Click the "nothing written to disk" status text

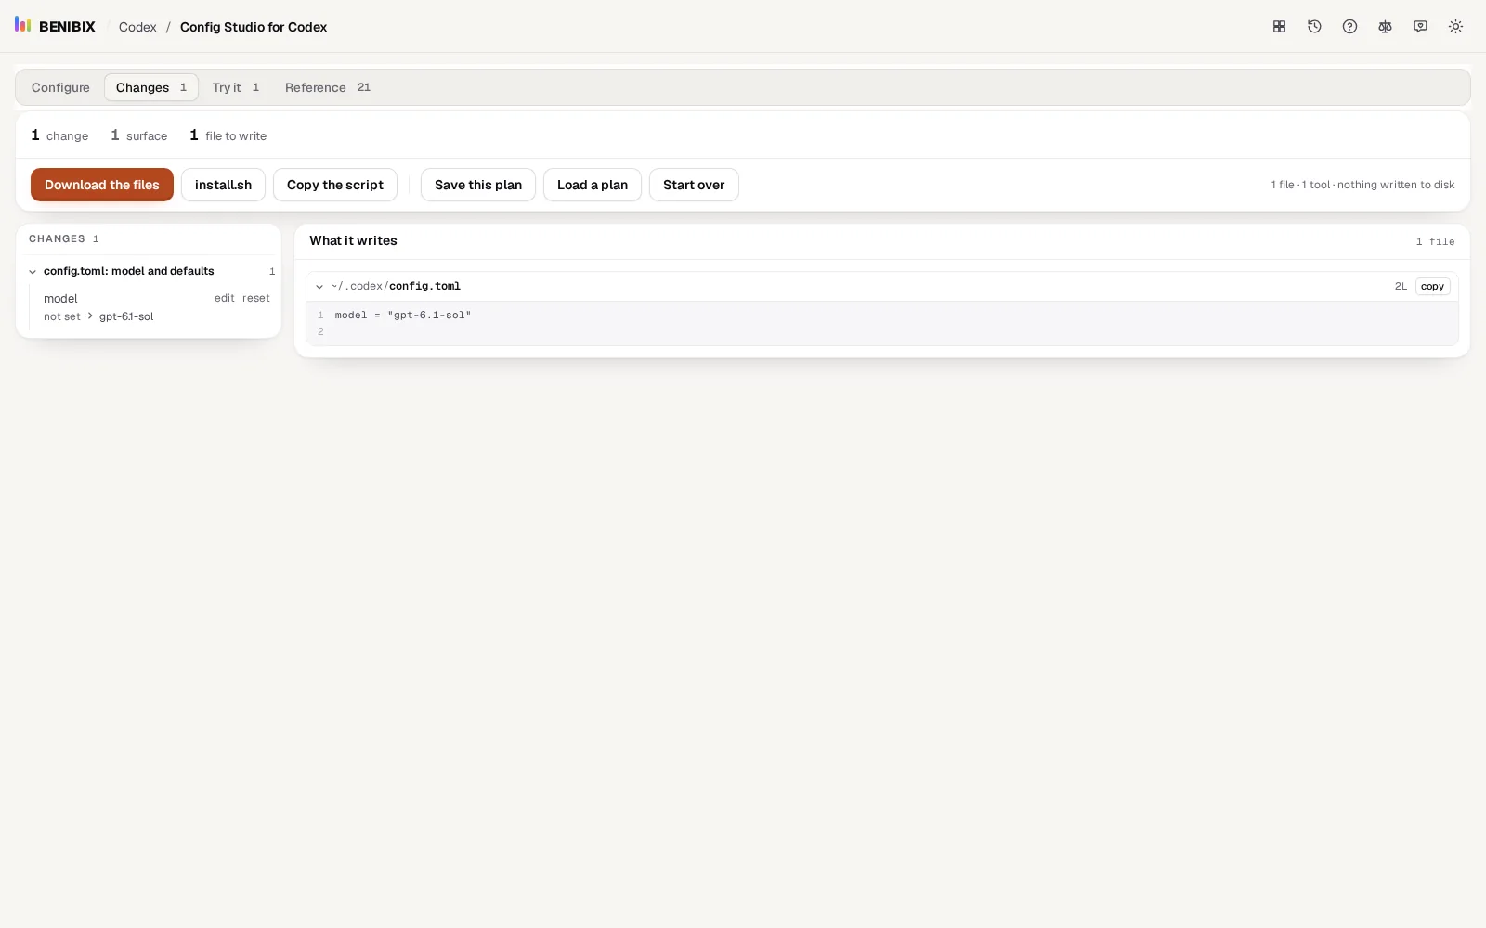1396,185
